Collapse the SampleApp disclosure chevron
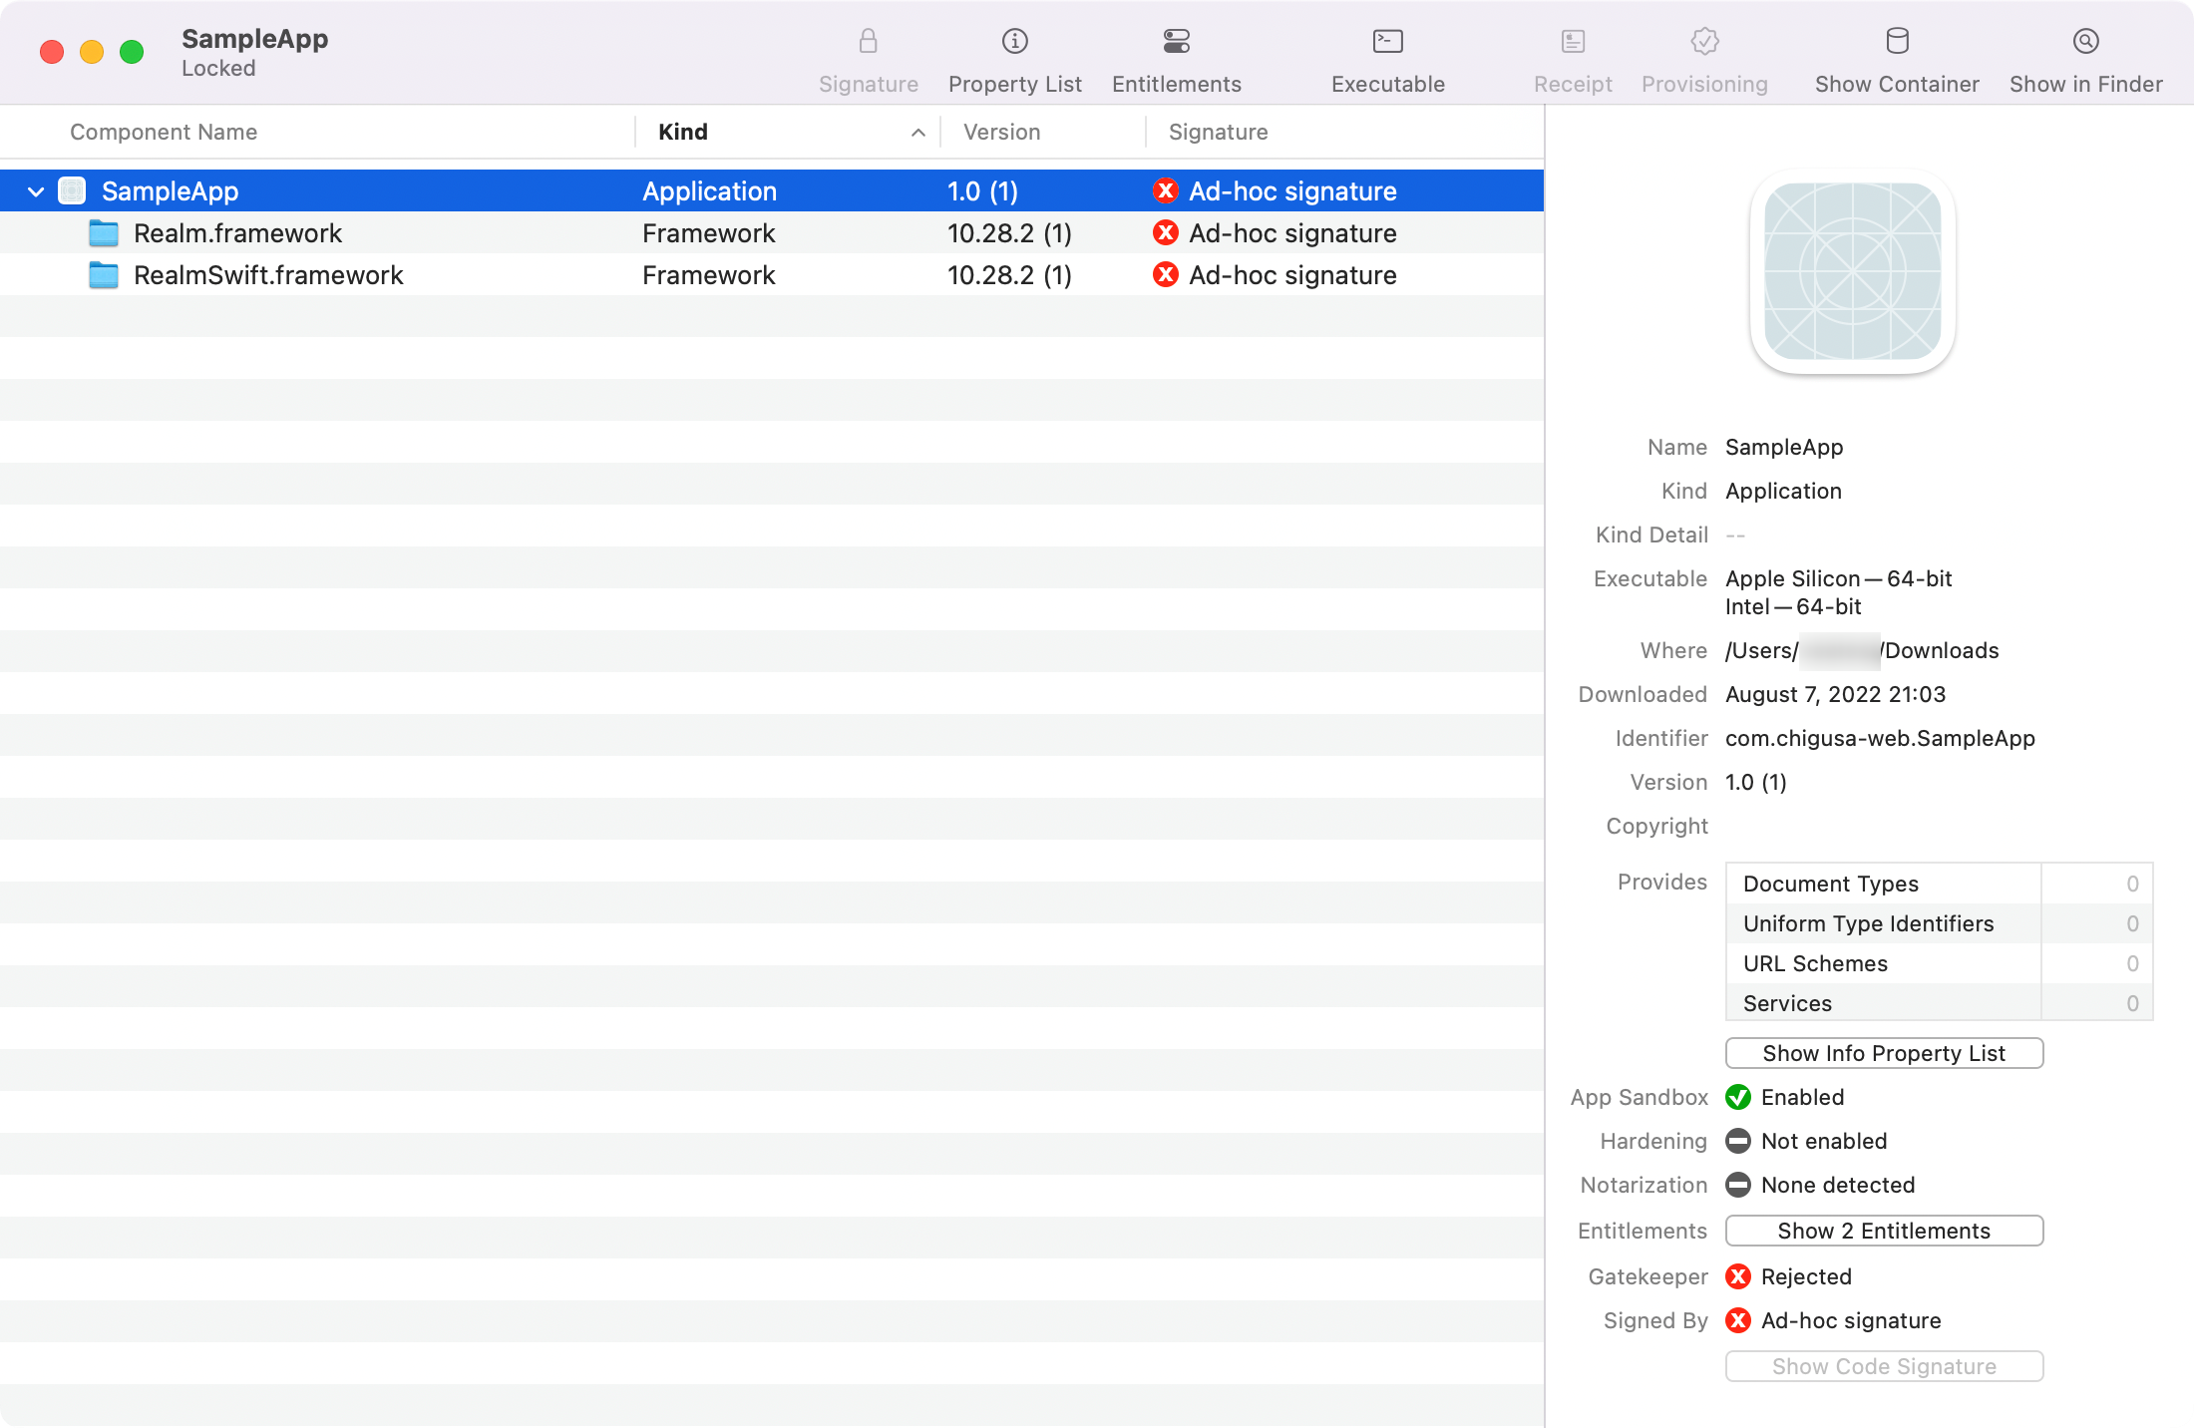The image size is (2194, 1428). pos(36,190)
